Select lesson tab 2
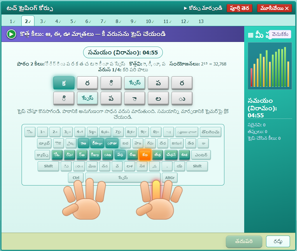 coord(28,21)
